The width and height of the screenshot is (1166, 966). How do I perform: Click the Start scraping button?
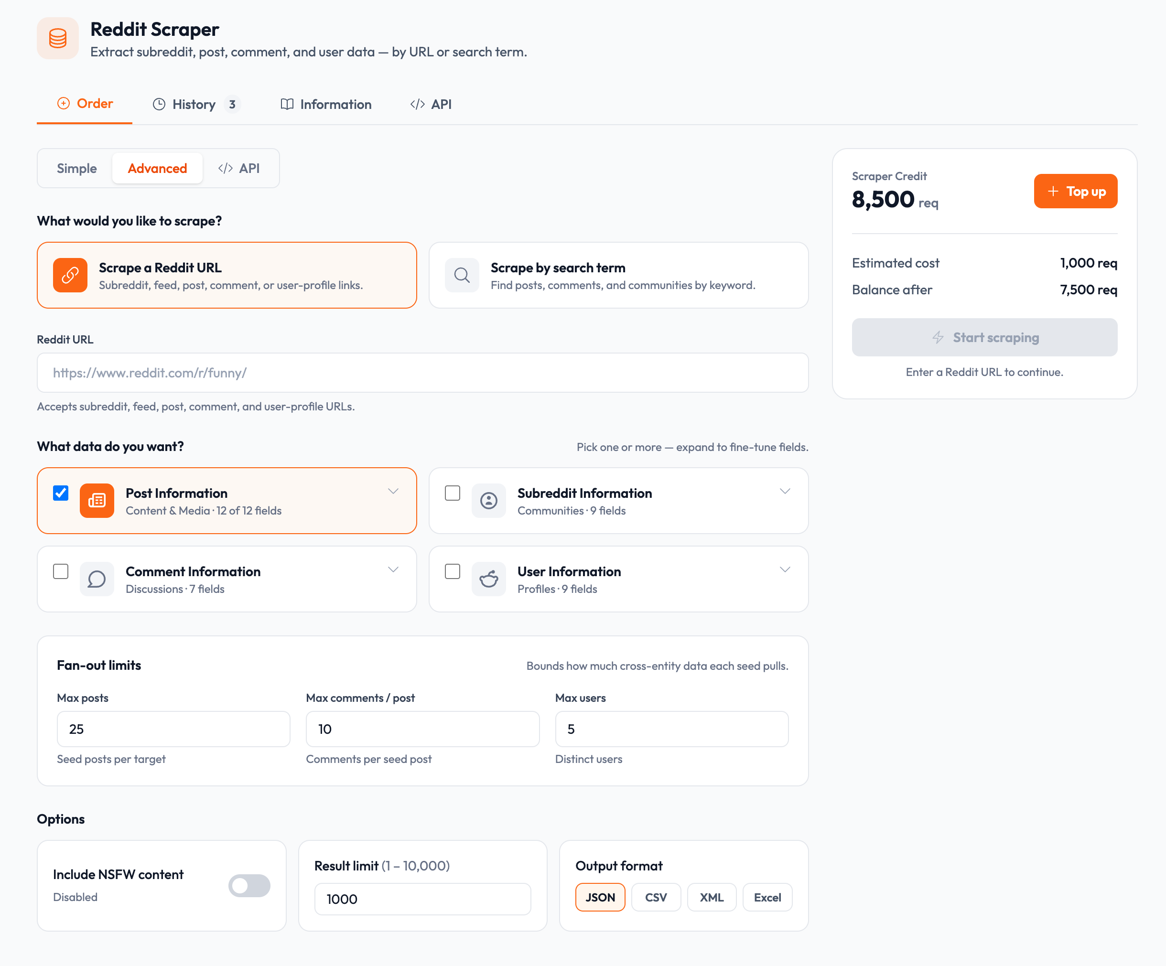tap(985, 338)
